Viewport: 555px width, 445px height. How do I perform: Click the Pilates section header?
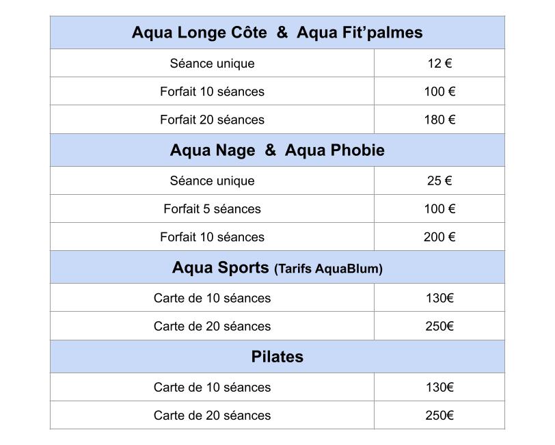click(x=277, y=357)
